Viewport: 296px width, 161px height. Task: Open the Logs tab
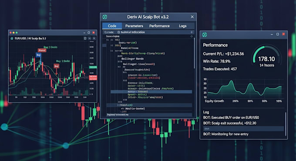(182, 26)
